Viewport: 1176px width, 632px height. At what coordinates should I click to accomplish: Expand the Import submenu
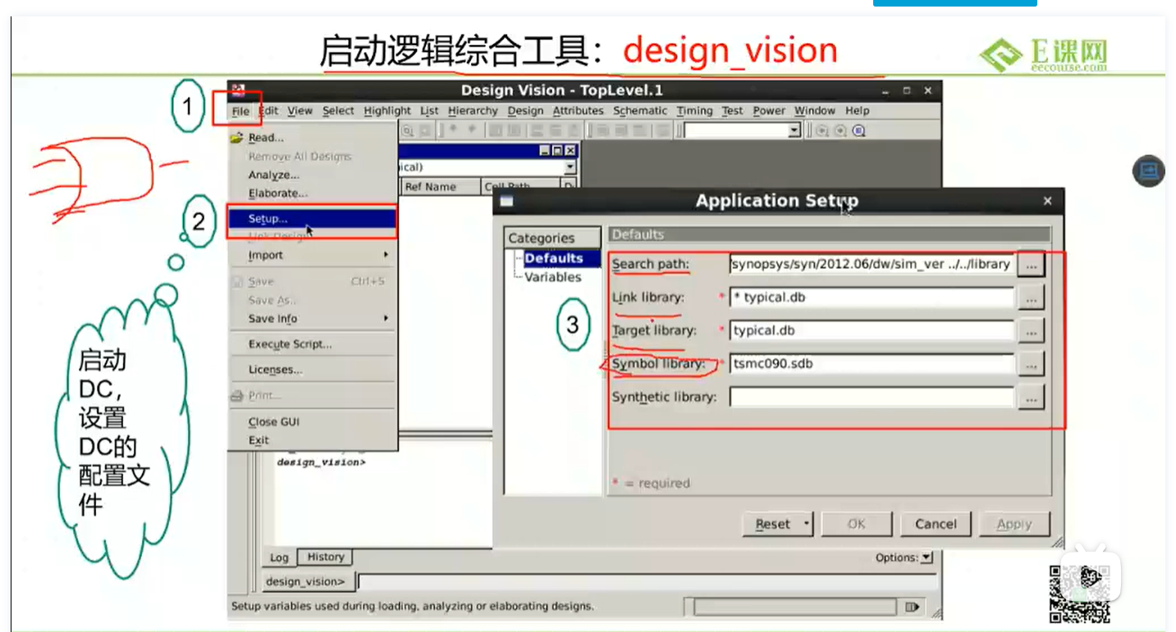coord(312,255)
